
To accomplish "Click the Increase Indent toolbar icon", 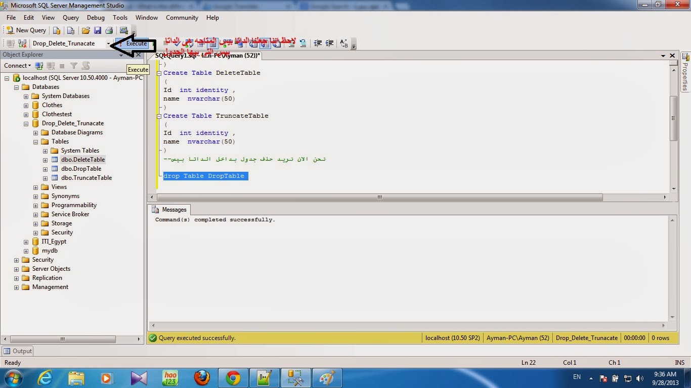I will [x=329, y=43].
